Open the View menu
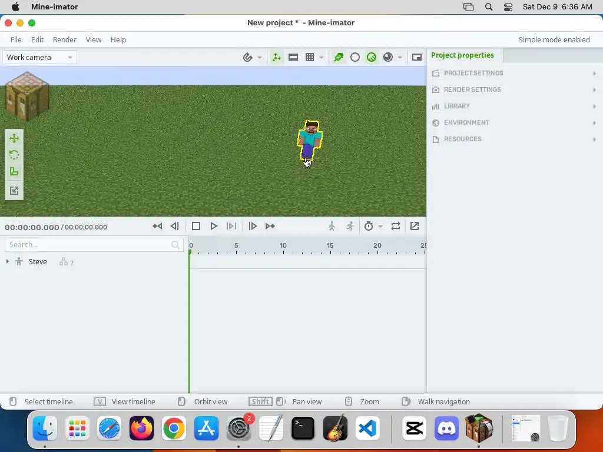 pos(94,39)
